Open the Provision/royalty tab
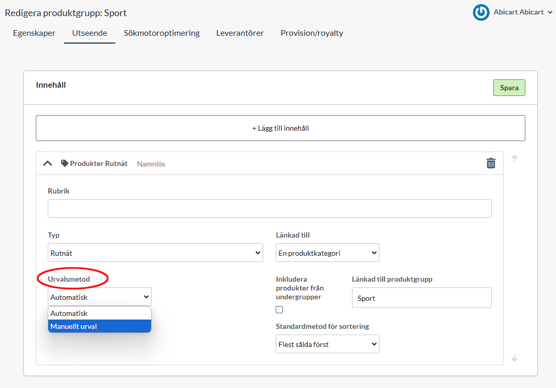 pyautogui.click(x=311, y=33)
